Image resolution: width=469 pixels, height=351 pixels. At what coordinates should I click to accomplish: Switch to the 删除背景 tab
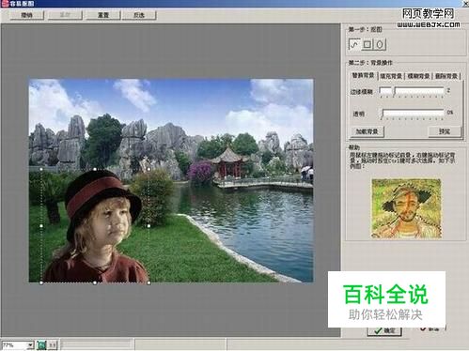tap(446, 76)
